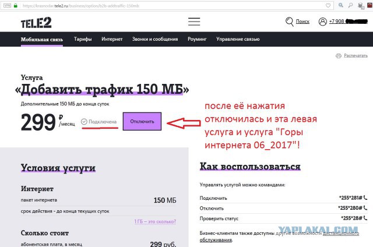
Task: Click the Условия услуги heading
Action: [x=58, y=168]
